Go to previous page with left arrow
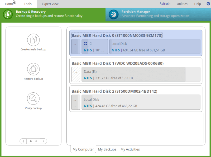 (23, 141)
